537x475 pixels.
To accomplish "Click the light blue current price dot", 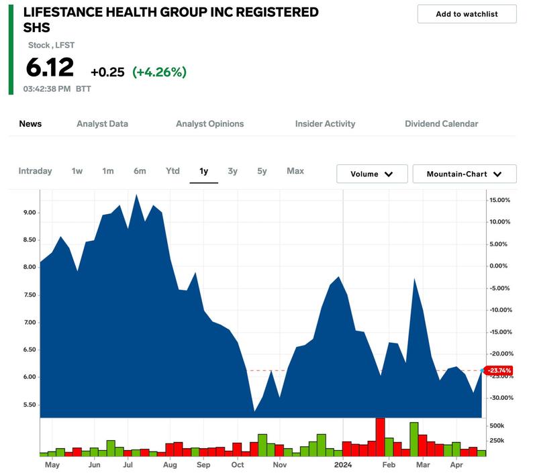I will (482, 370).
